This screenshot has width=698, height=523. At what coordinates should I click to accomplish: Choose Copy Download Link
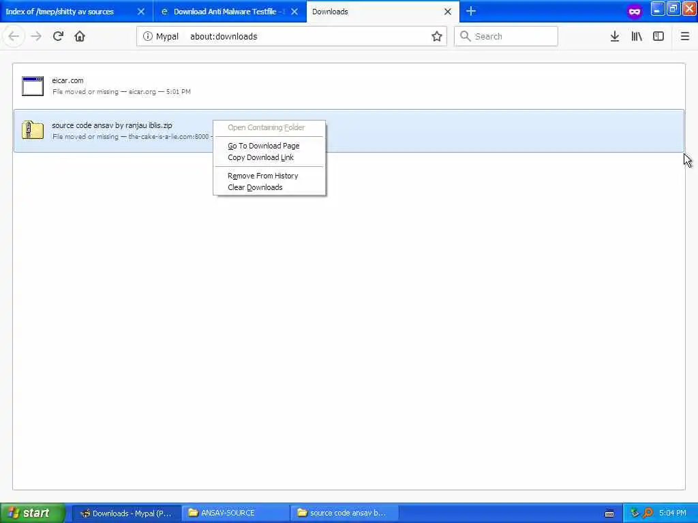click(x=261, y=157)
